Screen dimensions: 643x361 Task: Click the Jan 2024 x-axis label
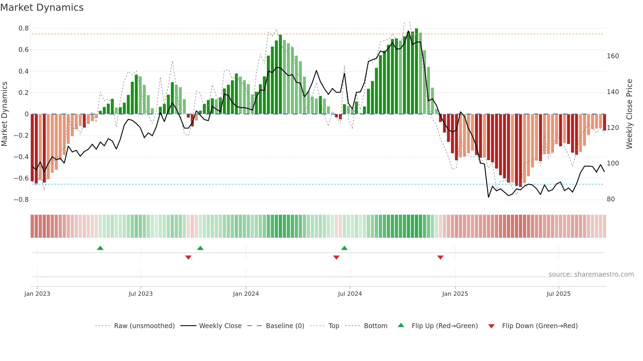pos(246,294)
